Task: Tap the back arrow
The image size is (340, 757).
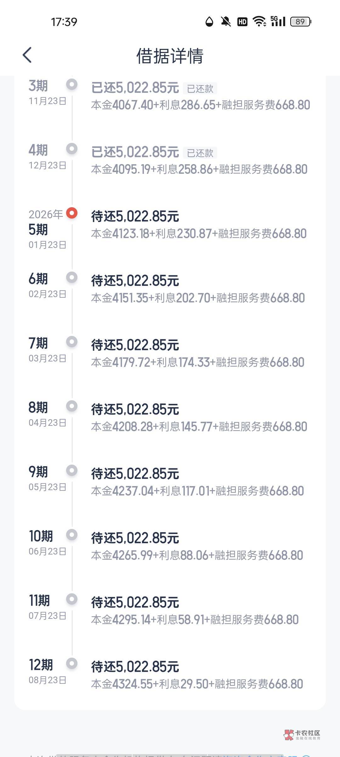Action: [x=27, y=55]
